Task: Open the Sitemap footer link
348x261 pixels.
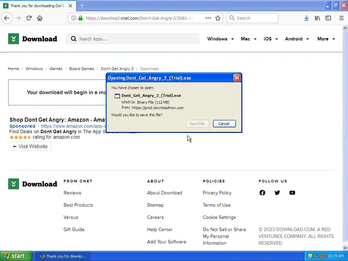Action: coord(155,205)
